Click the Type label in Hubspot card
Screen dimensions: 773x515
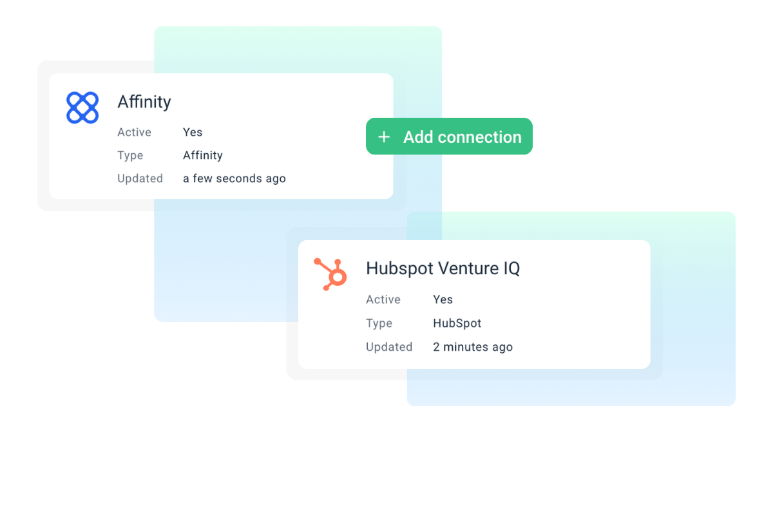pos(379,323)
